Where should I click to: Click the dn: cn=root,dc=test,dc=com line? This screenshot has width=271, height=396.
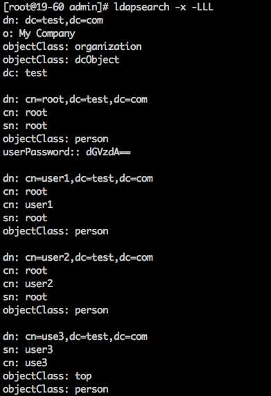pyautogui.click(x=75, y=99)
